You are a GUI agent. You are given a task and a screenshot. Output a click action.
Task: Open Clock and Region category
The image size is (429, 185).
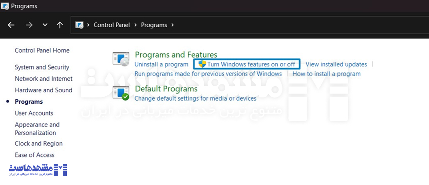pyautogui.click(x=39, y=143)
